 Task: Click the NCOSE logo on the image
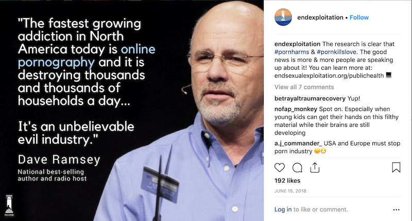tap(9, 205)
